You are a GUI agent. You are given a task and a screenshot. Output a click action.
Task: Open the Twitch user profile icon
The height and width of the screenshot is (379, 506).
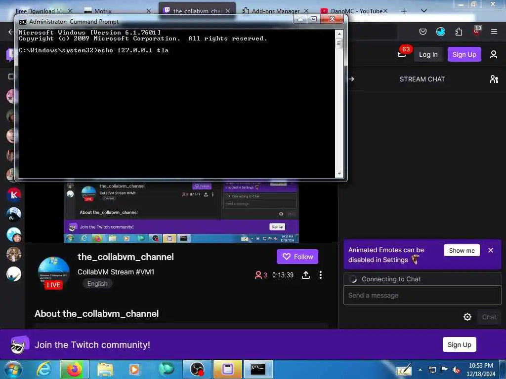pos(494,54)
